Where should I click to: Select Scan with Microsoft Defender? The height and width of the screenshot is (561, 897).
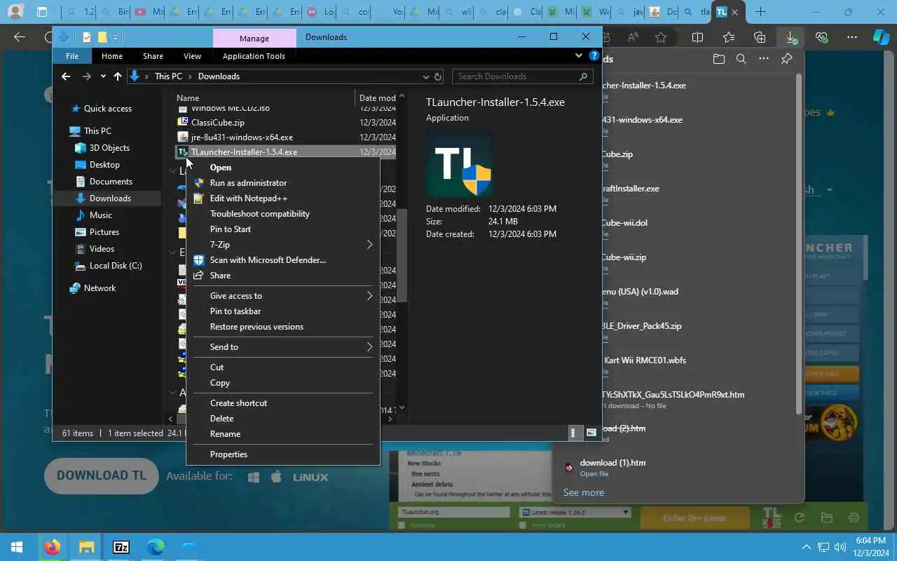pyautogui.click(x=283, y=259)
